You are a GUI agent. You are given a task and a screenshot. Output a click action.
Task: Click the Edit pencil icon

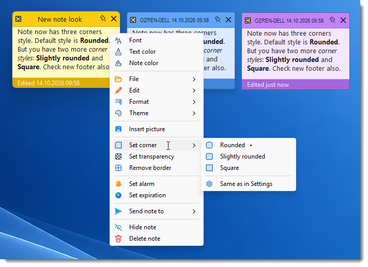point(118,90)
